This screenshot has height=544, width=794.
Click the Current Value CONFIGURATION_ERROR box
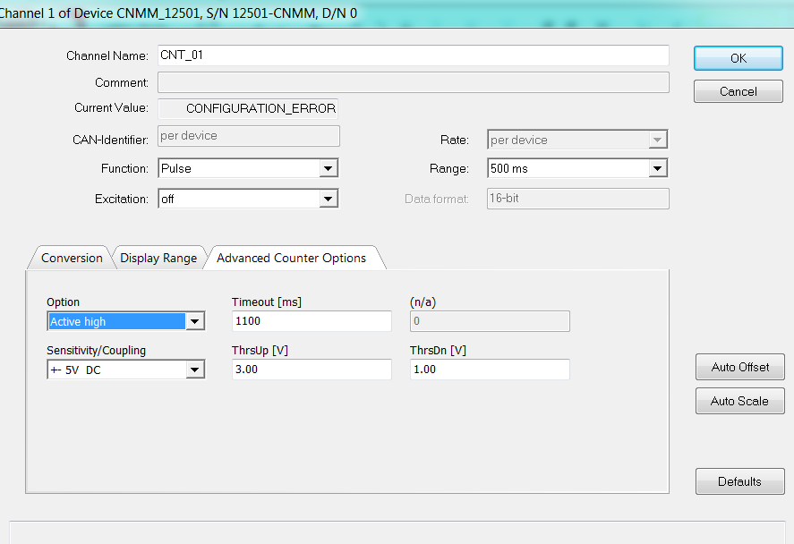point(248,108)
